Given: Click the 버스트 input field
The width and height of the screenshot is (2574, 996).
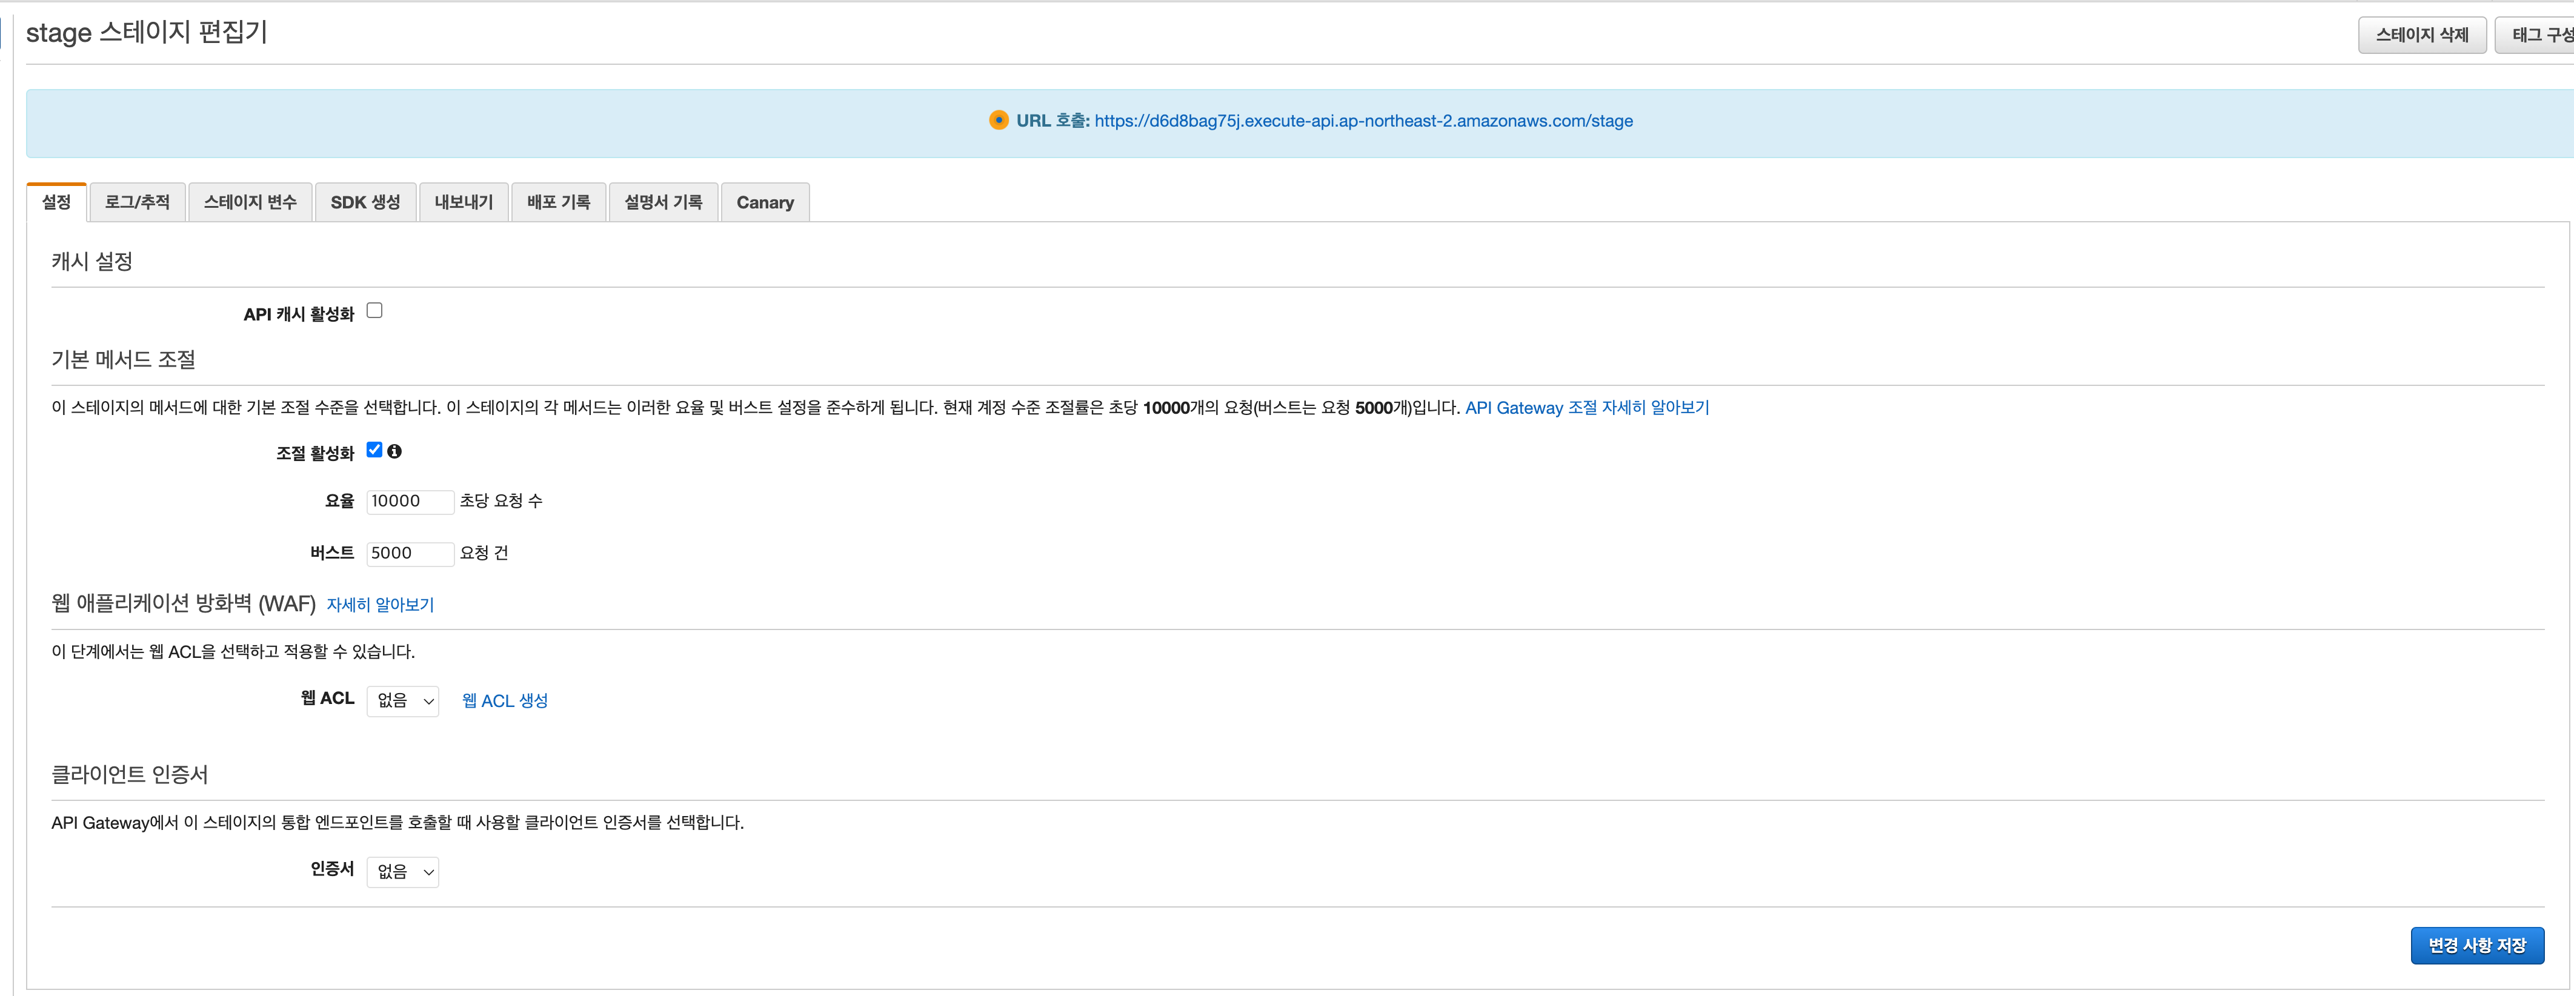Looking at the screenshot, I should (x=410, y=554).
